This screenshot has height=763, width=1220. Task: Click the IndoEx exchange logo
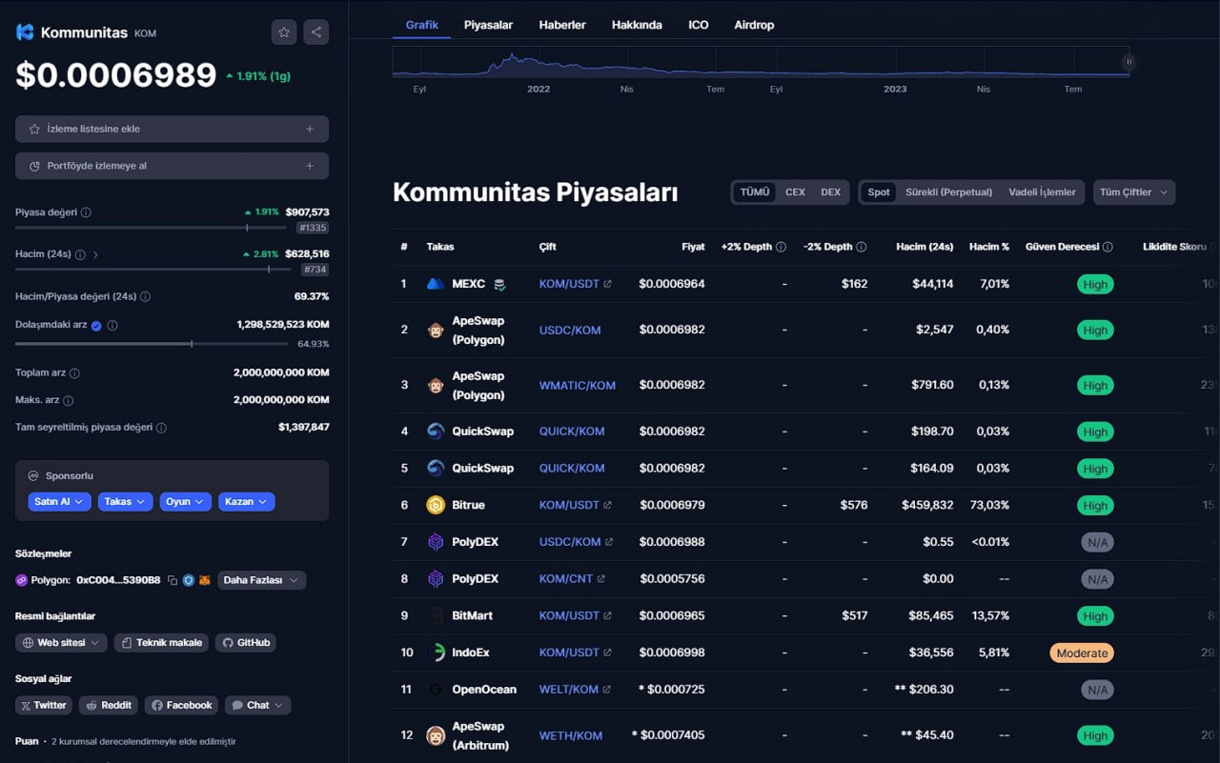pos(436,653)
